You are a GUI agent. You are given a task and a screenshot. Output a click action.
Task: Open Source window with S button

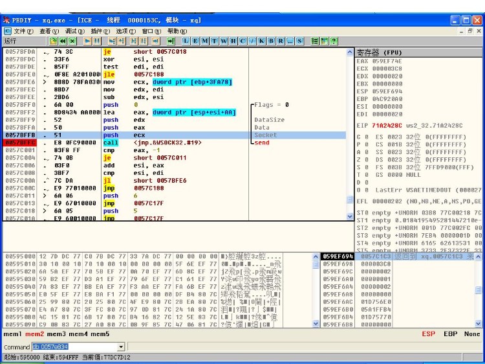point(299,41)
